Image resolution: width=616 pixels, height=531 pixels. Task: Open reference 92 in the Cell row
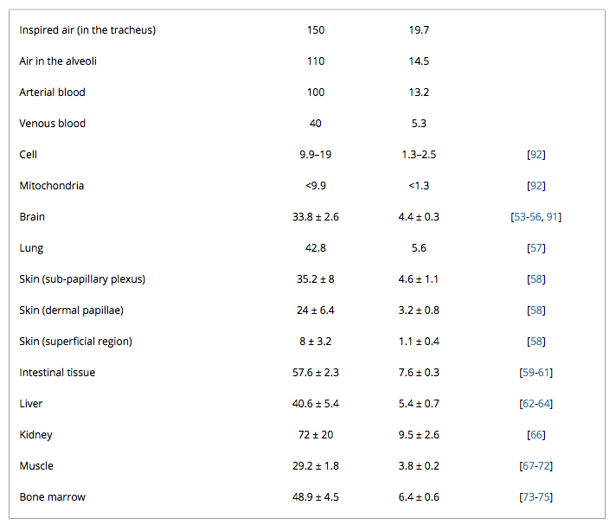pyautogui.click(x=536, y=154)
